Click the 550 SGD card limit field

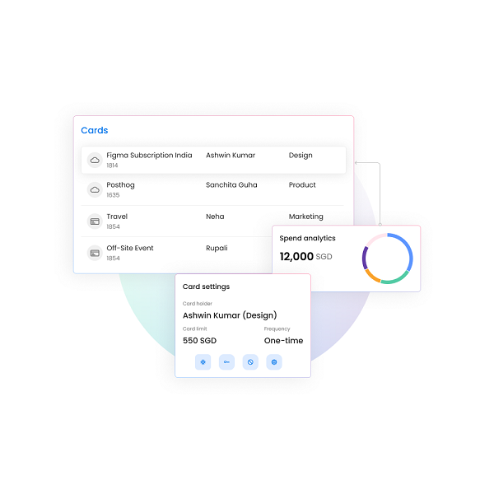199,341
